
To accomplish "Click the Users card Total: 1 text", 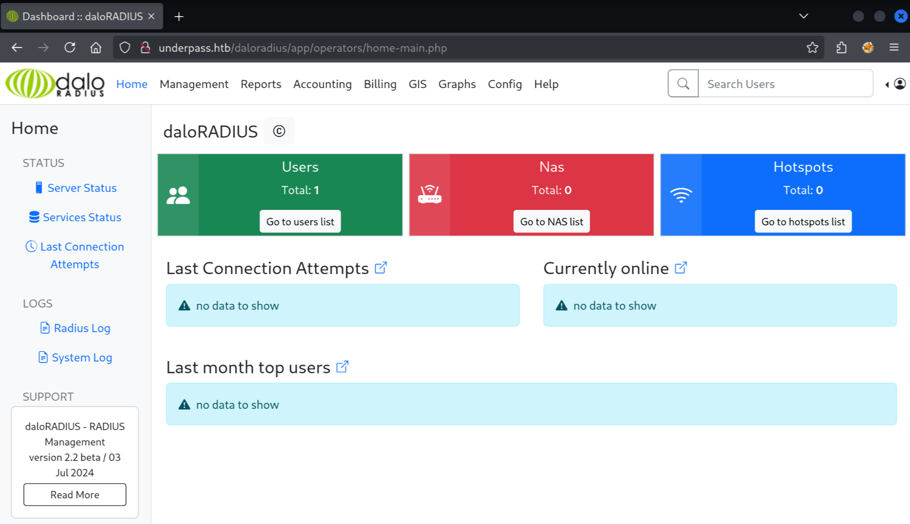I will tap(300, 190).
